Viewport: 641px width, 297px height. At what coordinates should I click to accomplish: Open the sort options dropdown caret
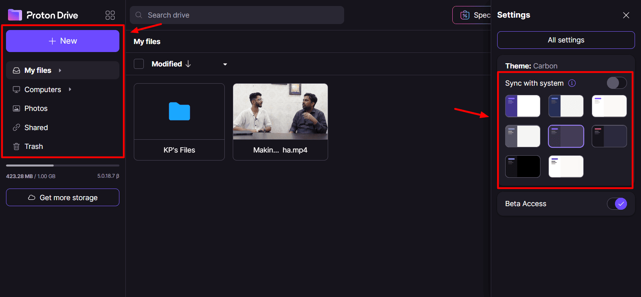tap(225, 64)
